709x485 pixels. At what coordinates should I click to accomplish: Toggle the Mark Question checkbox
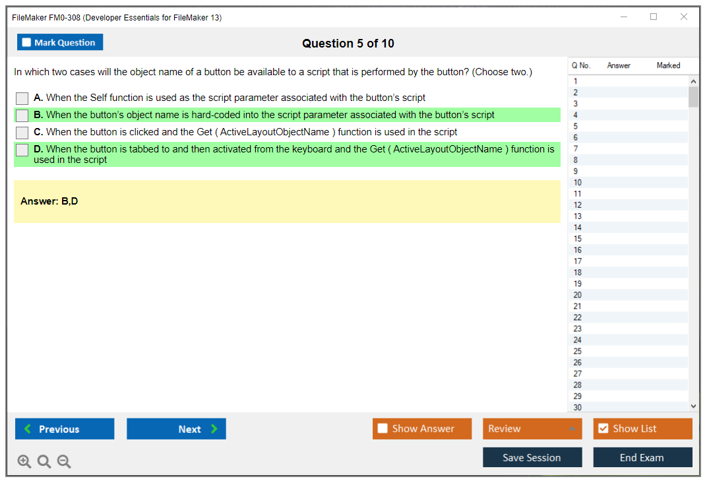[26, 42]
